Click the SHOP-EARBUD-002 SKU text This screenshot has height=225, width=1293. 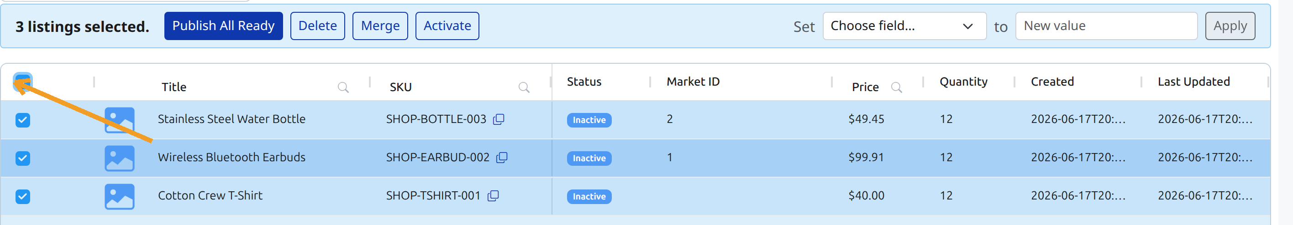(437, 157)
